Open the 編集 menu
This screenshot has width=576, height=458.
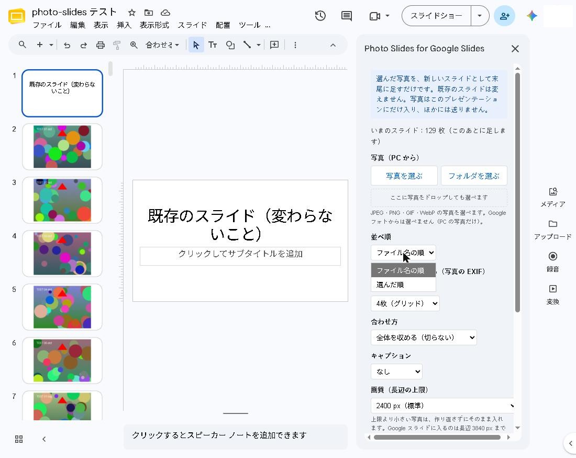(x=77, y=25)
